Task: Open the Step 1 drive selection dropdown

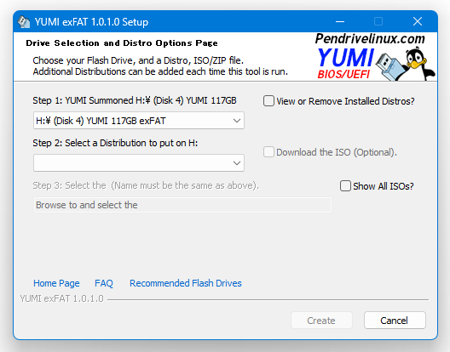Action: pos(139,121)
